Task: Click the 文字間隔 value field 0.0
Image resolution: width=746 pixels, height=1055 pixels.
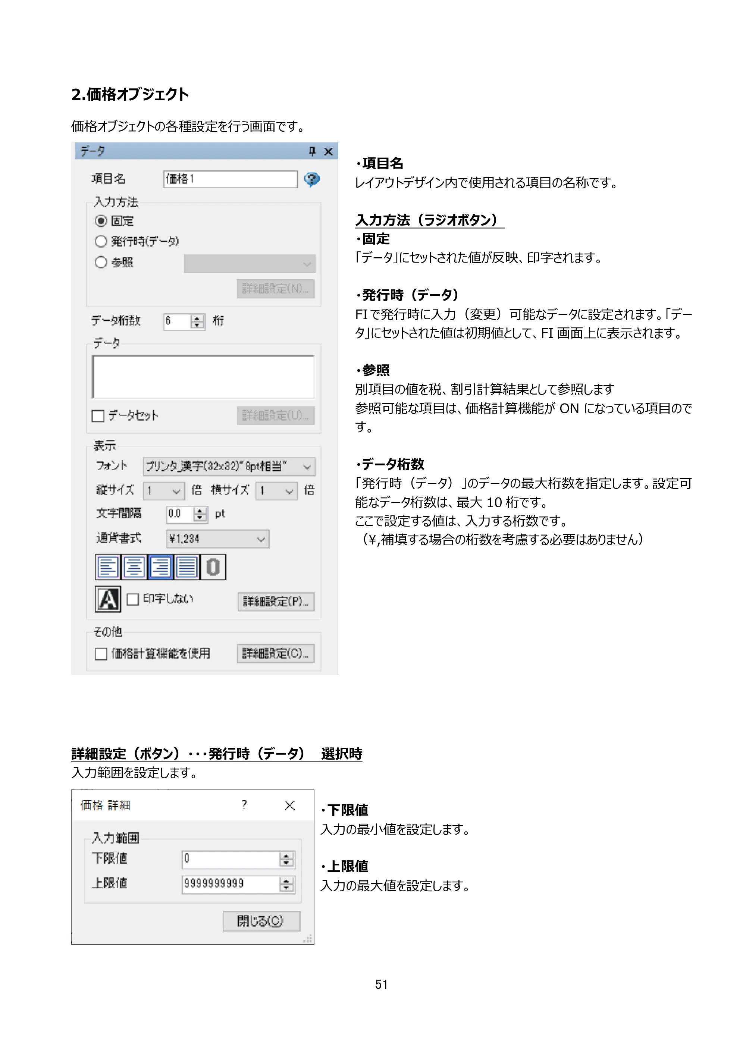Action: click(x=180, y=514)
